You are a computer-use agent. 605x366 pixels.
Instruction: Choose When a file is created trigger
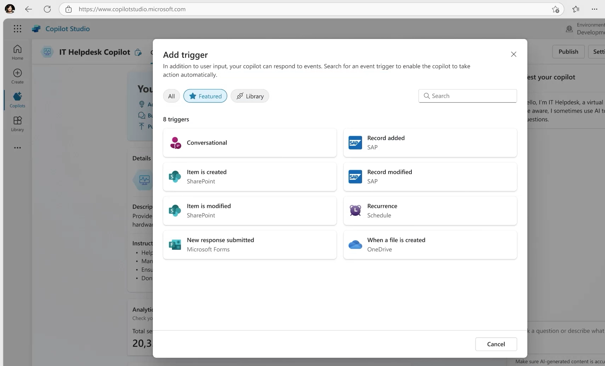pyautogui.click(x=430, y=245)
